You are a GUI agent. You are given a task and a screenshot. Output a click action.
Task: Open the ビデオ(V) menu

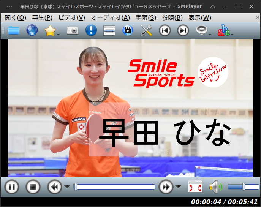pyautogui.click(x=72, y=17)
